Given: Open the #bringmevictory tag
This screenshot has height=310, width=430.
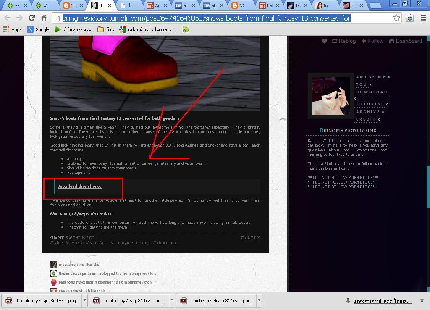Looking at the screenshot, I should (x=130, y=243).
